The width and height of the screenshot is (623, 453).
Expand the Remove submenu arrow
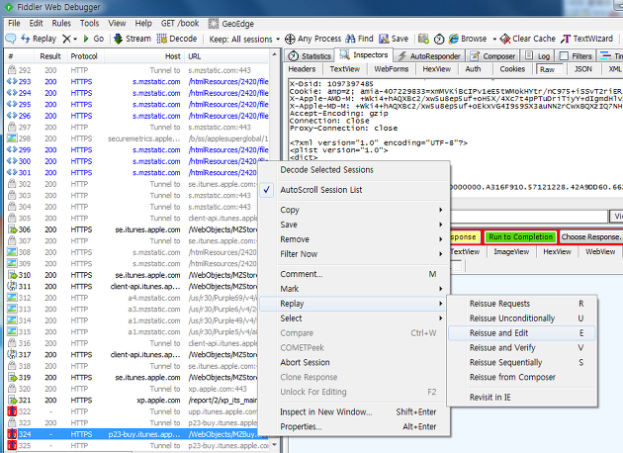(x=440, y=239)
